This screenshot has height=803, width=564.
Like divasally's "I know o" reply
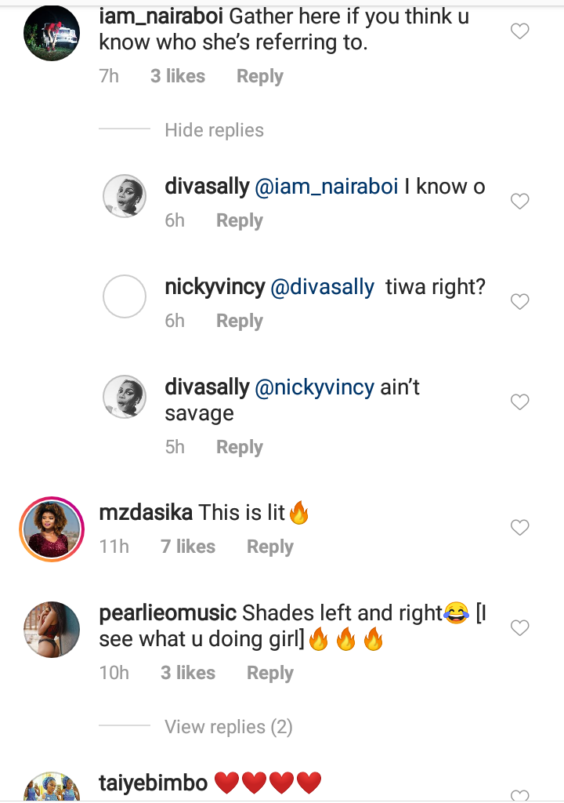(520, 202)
